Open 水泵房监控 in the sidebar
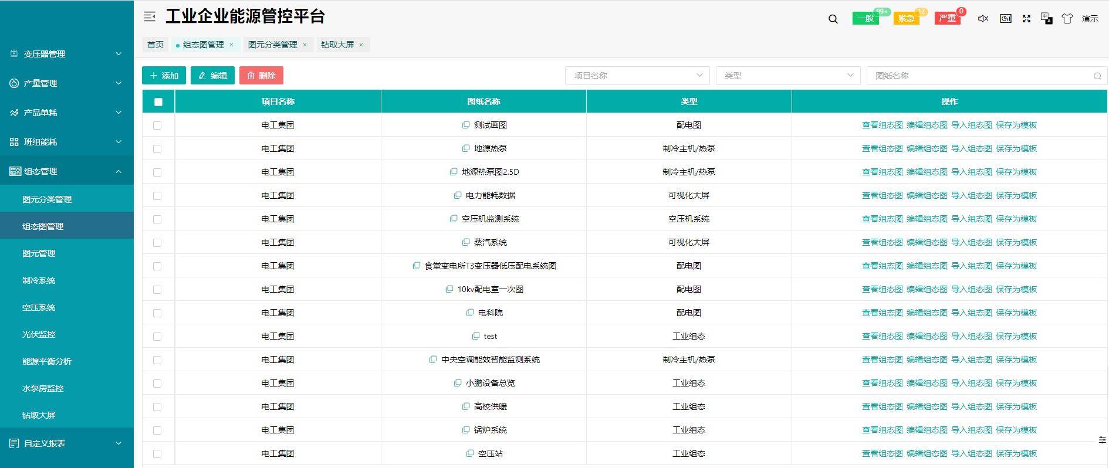Screen dimensions: 1109x468 pyautogui.click(x=67, y=388)
